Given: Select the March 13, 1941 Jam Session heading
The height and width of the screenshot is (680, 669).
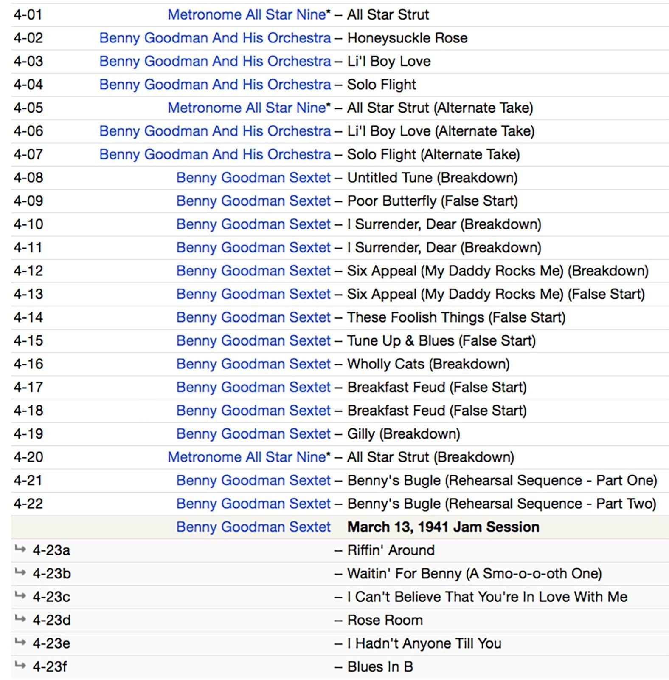Looking at the screenshot, I should (x=443, y=527).
